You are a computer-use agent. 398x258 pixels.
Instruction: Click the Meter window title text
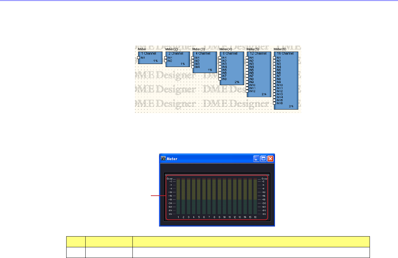pos(172,159)
